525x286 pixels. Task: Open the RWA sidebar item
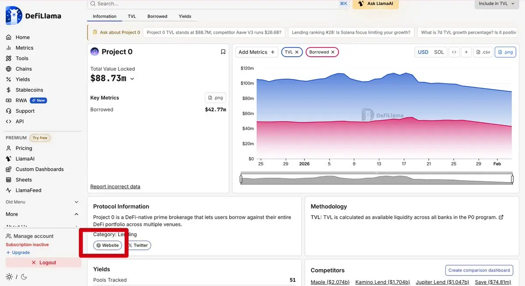click(x=26, y=100)
